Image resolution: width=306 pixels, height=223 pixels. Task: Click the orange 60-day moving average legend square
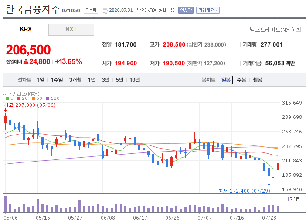pos(33,98)
